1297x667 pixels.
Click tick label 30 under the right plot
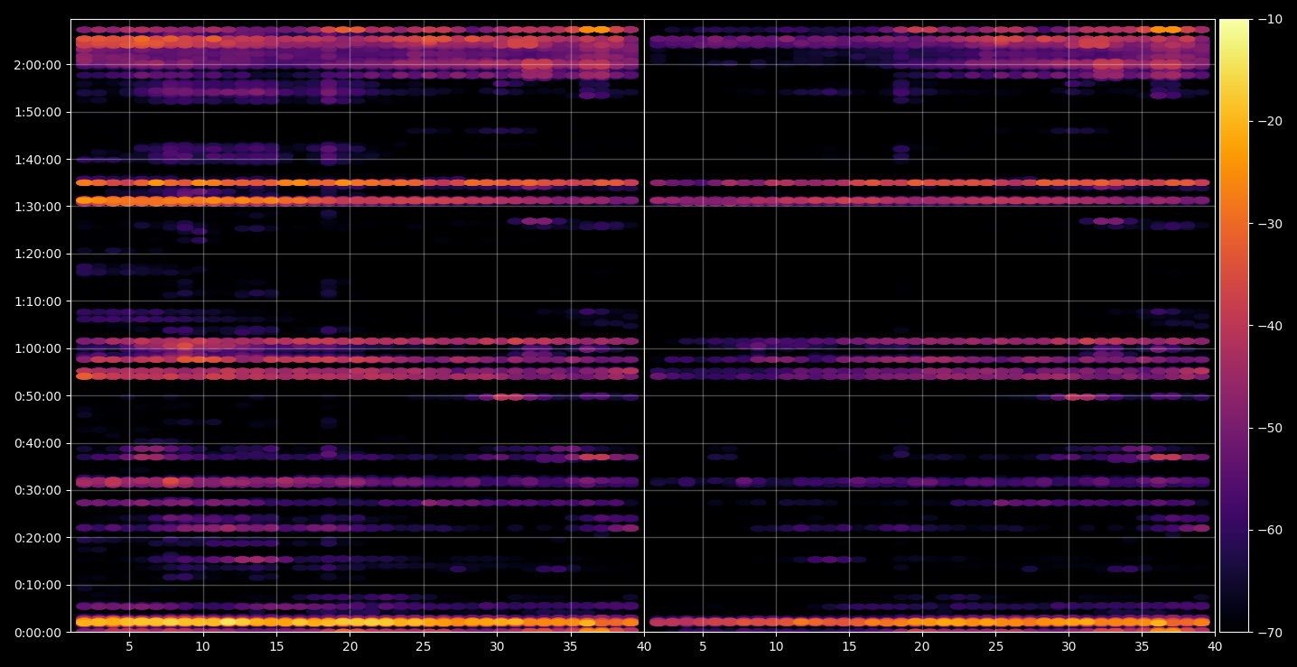(x=1069, y=646)
